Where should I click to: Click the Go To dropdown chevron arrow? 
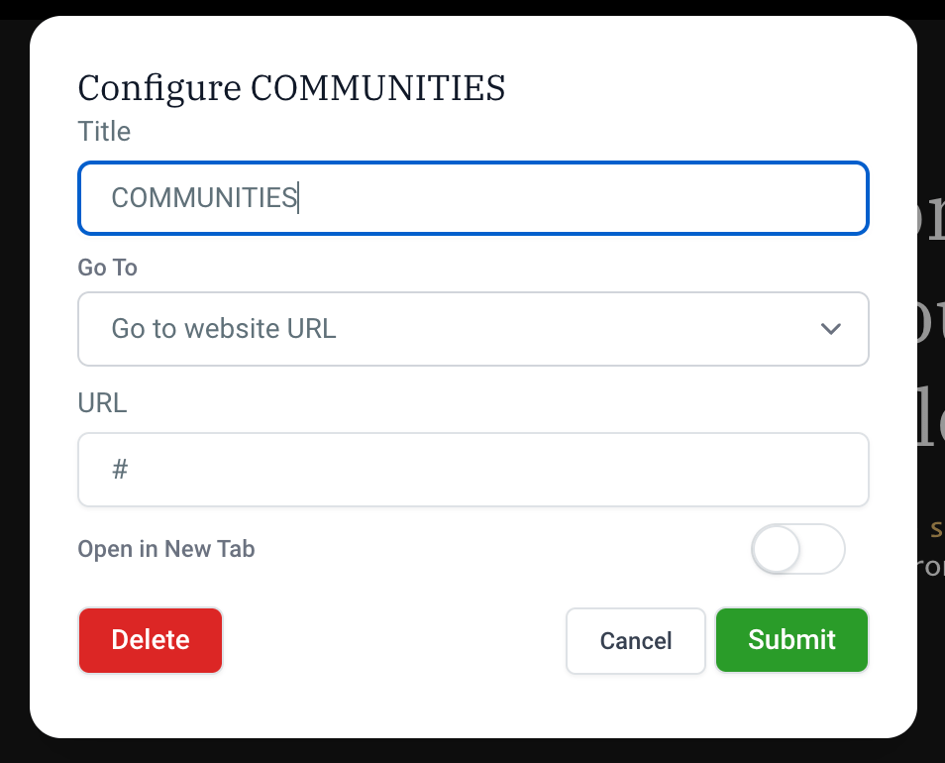tap(831, 329)
